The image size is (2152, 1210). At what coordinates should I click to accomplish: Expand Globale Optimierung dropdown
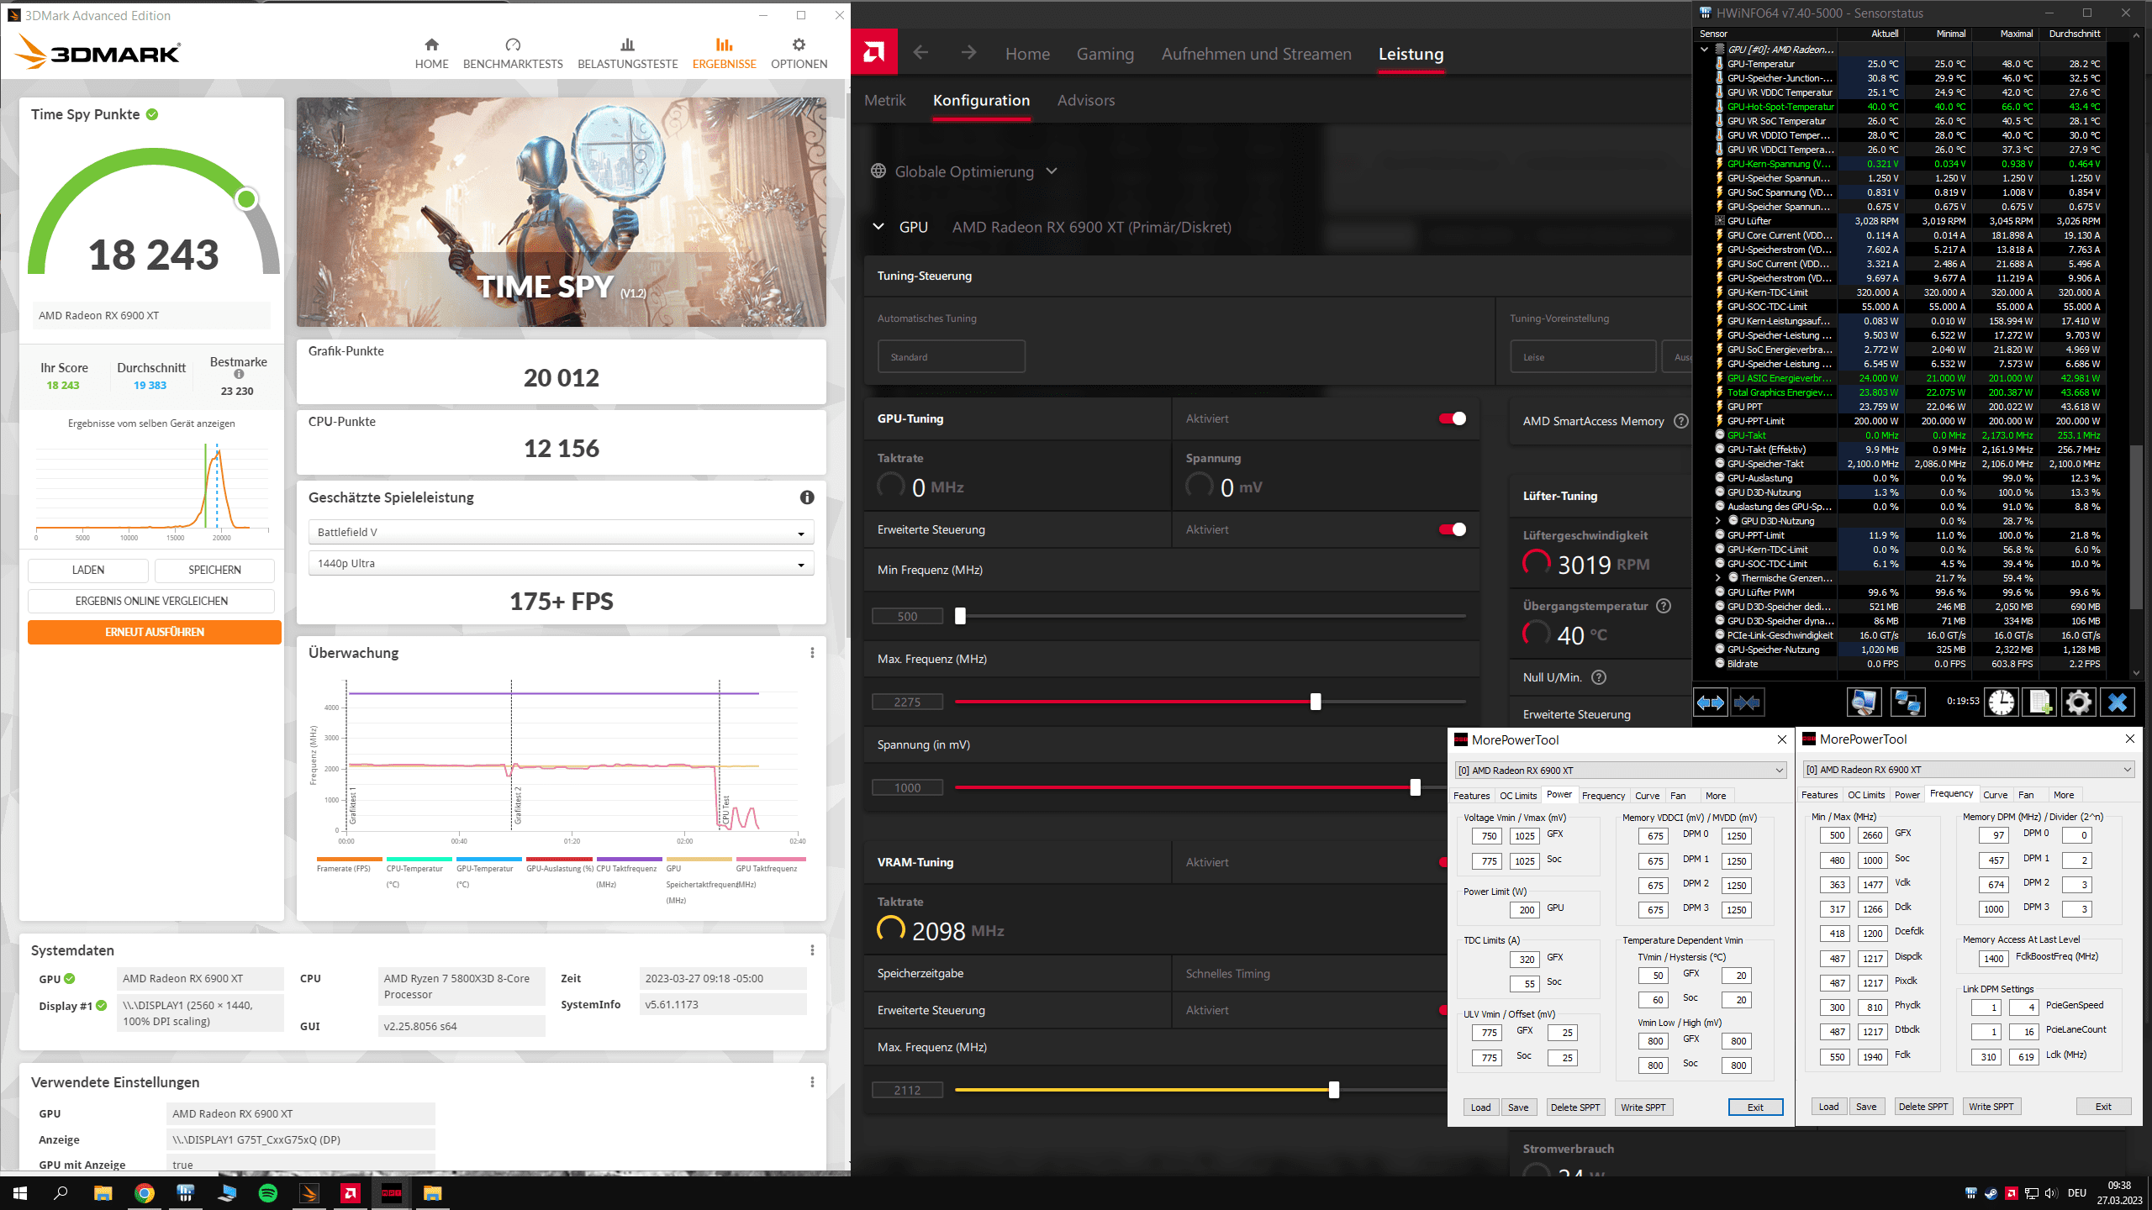pyautogui.click(x=1051, y=171)
